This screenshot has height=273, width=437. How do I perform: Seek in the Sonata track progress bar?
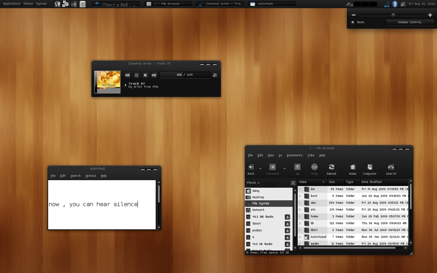[x=185, y=75]
